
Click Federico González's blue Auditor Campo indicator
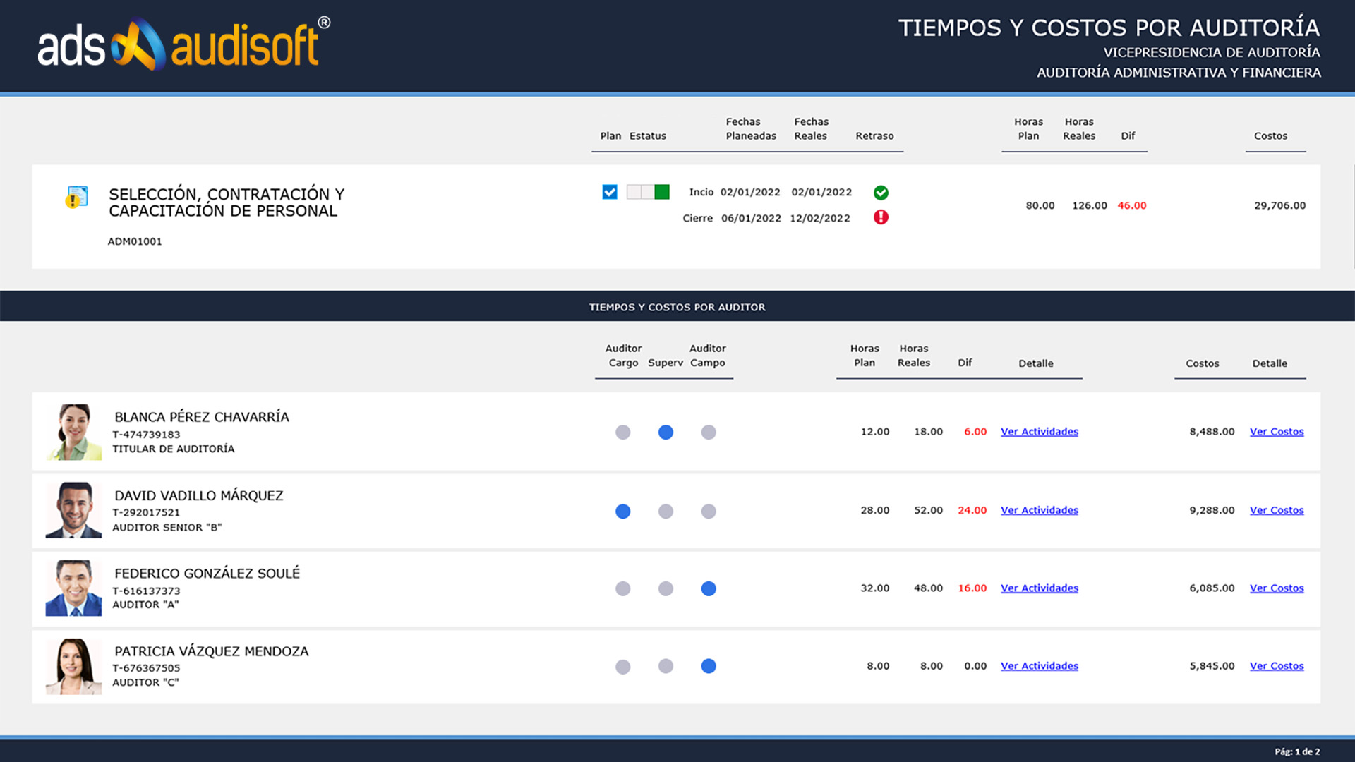(709, 588)
